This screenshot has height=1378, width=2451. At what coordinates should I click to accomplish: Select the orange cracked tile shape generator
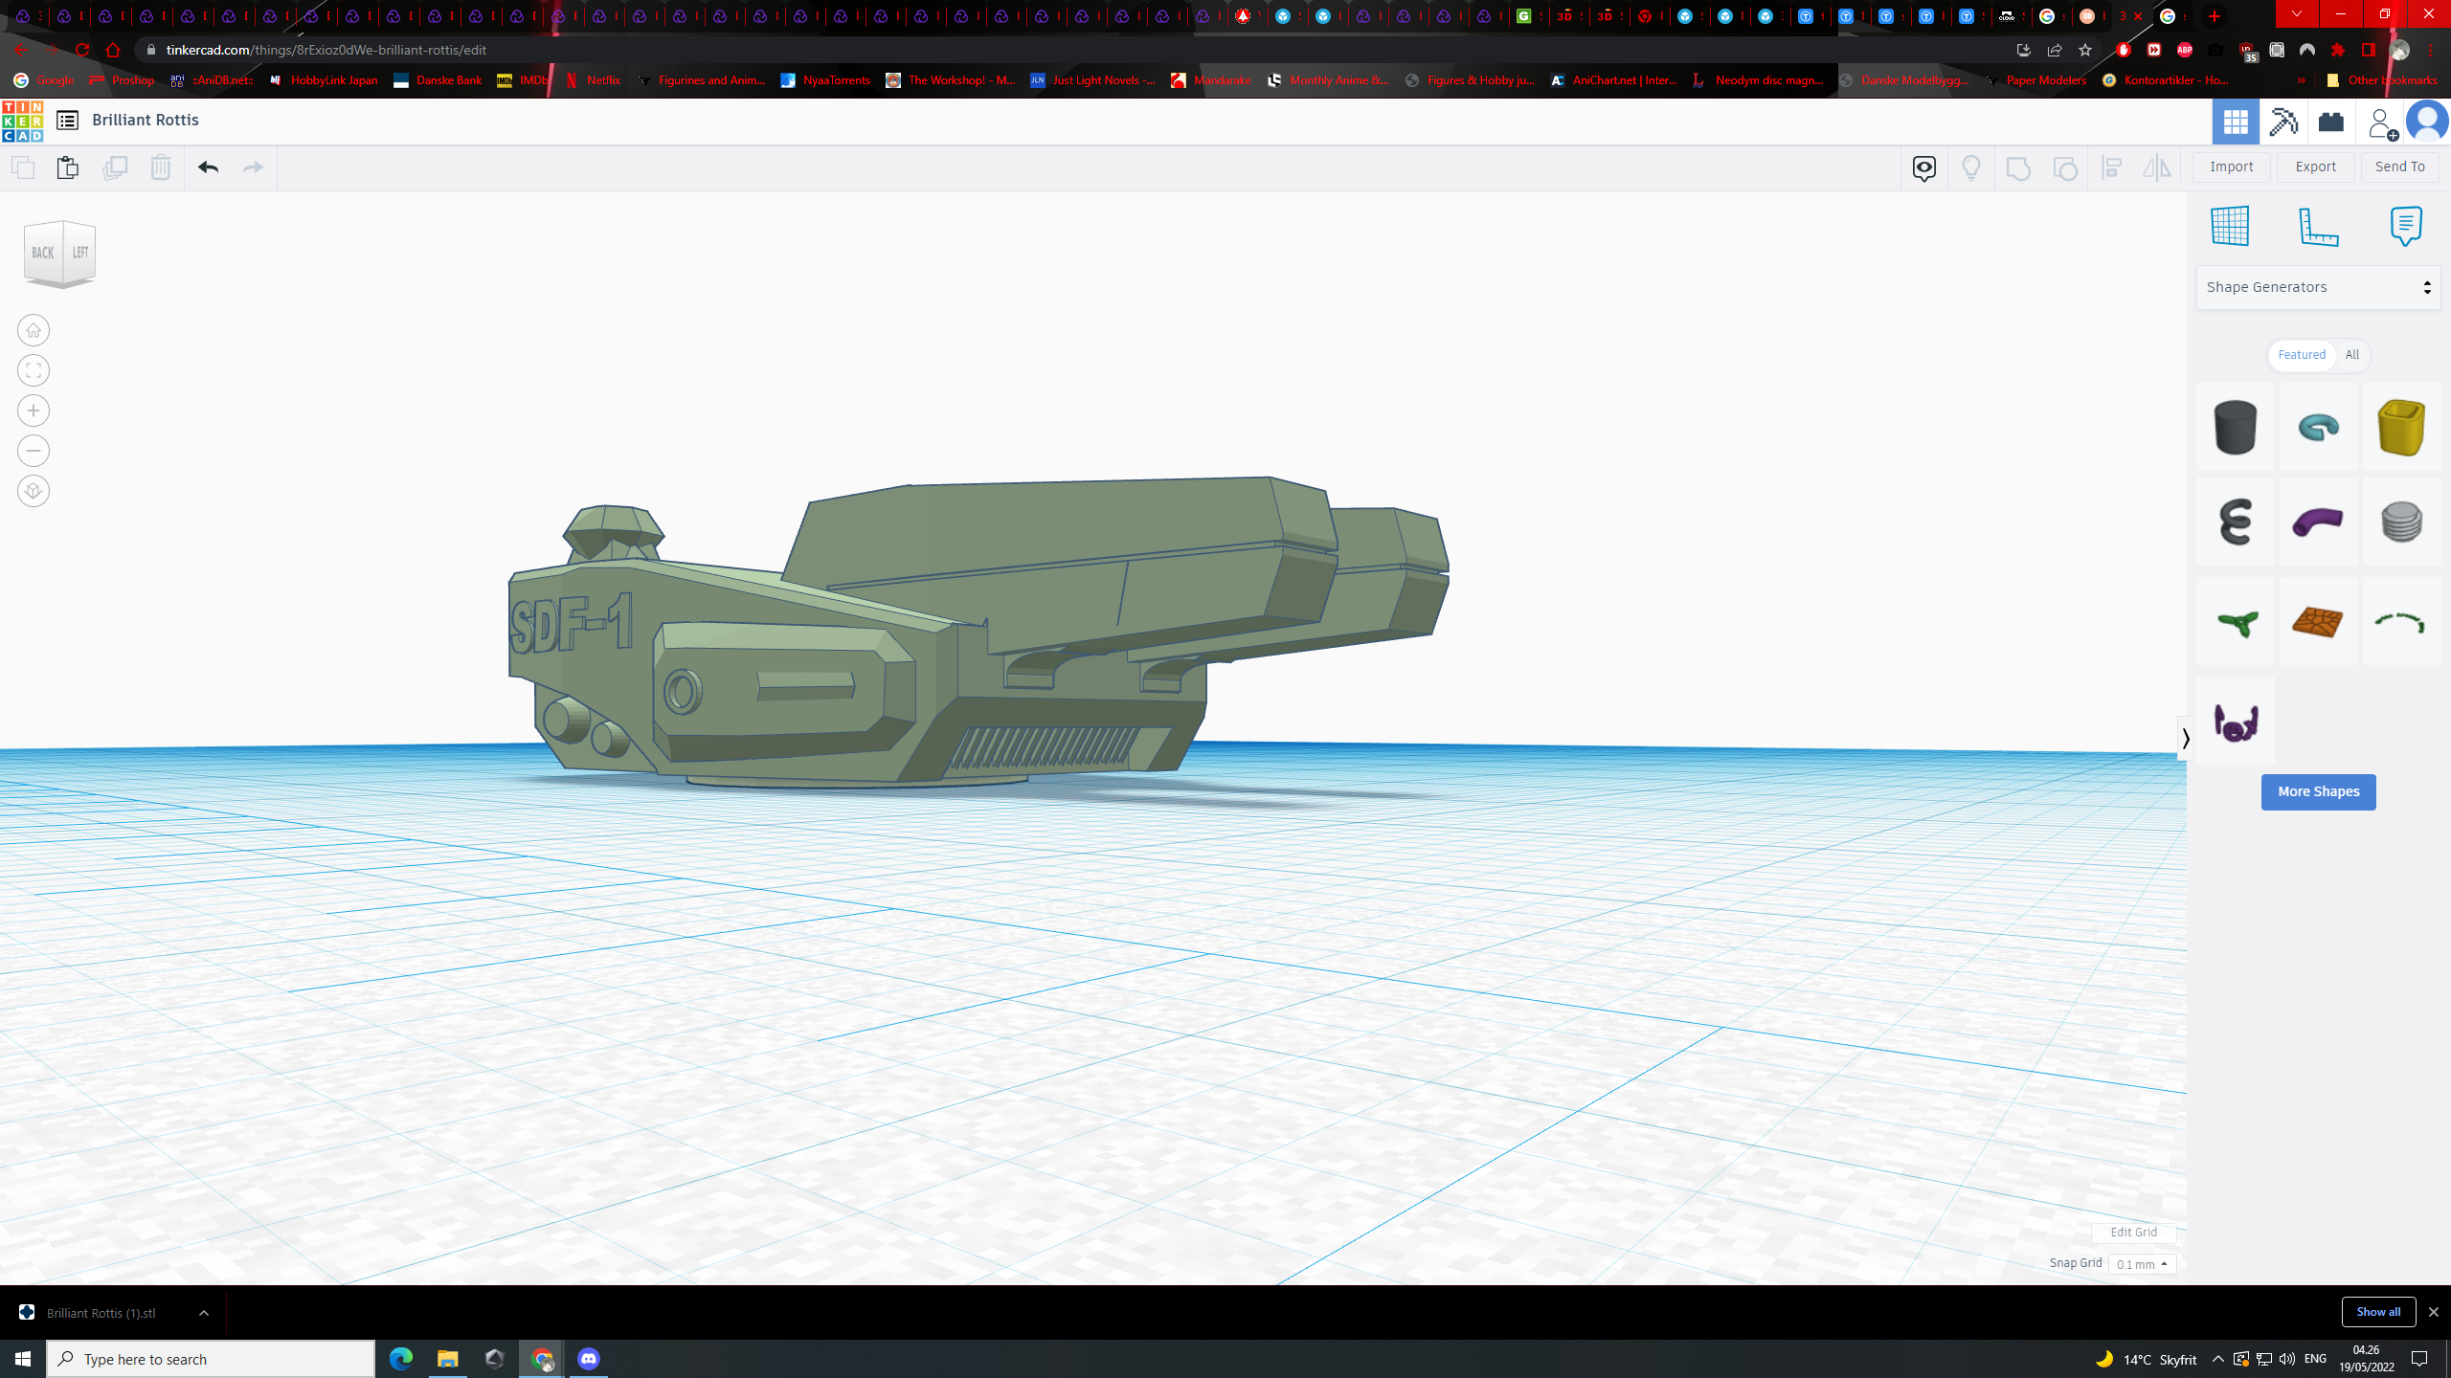(x=2318, y=621)
